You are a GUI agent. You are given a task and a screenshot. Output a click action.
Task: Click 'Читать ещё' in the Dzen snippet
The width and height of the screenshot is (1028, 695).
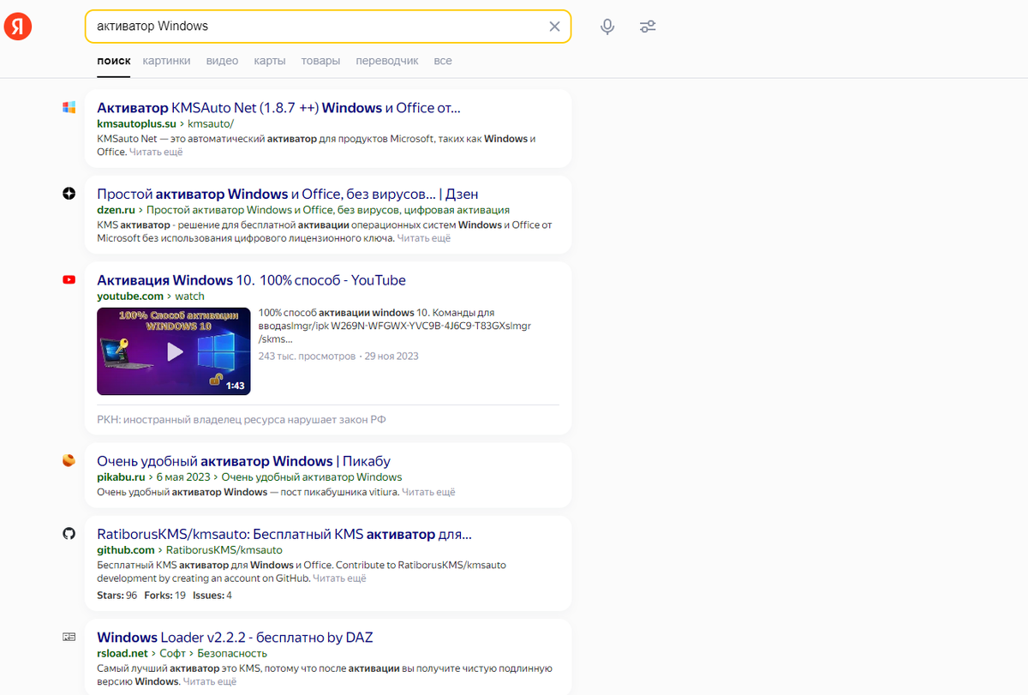[x=424, y=238]
